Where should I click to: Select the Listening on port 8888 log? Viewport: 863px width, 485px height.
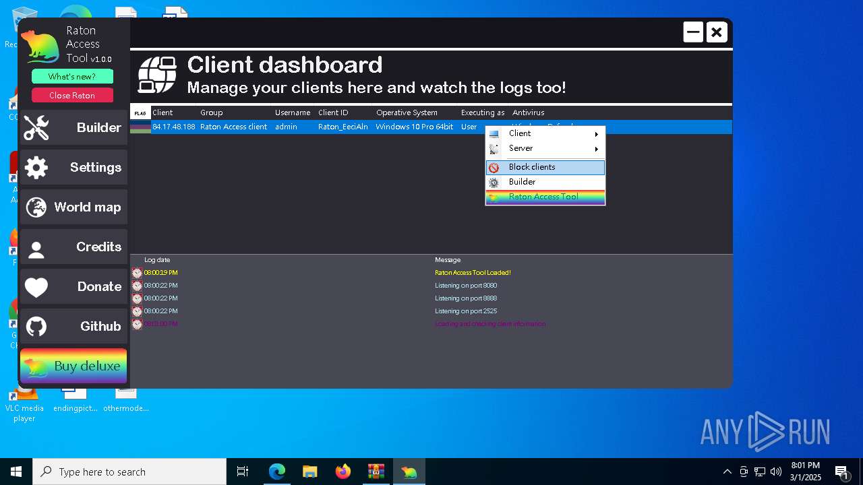(466, 298)
